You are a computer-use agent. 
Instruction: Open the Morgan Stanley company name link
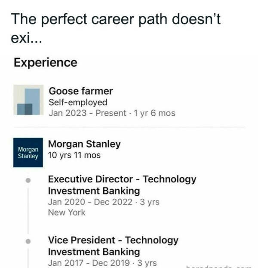coord(84,144)
